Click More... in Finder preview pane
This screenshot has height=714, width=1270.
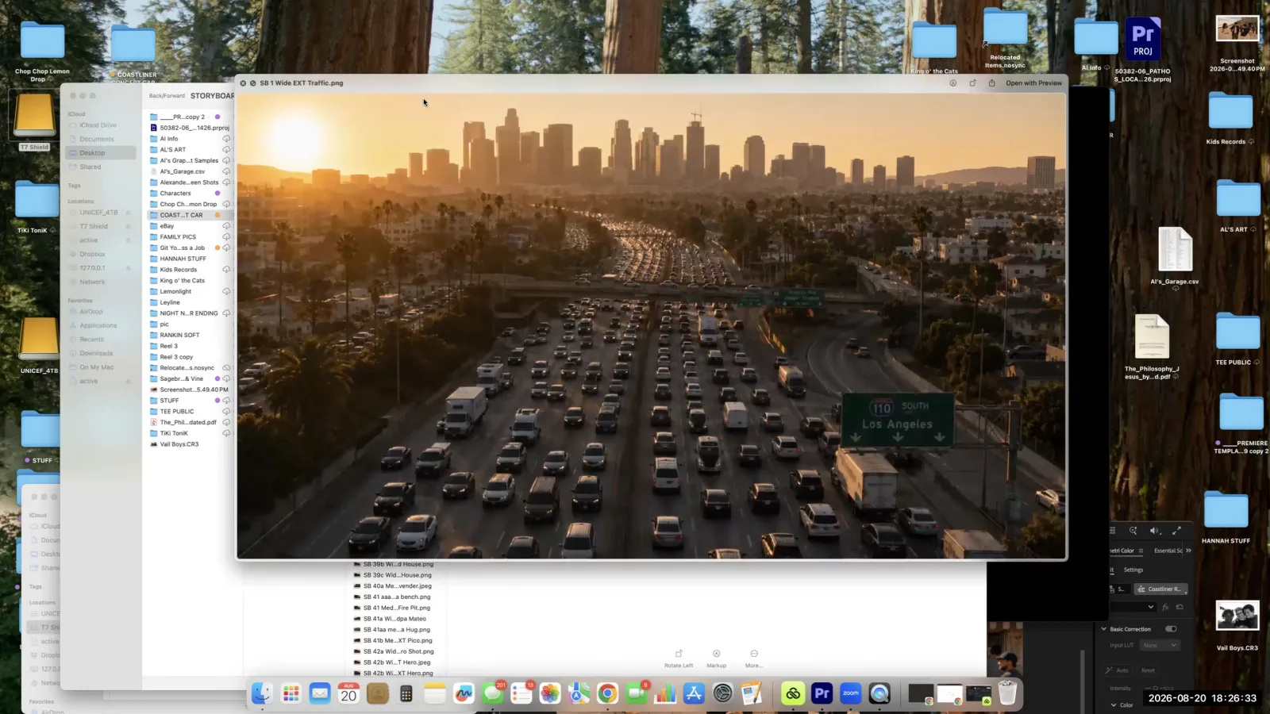[x=754, y=658]
